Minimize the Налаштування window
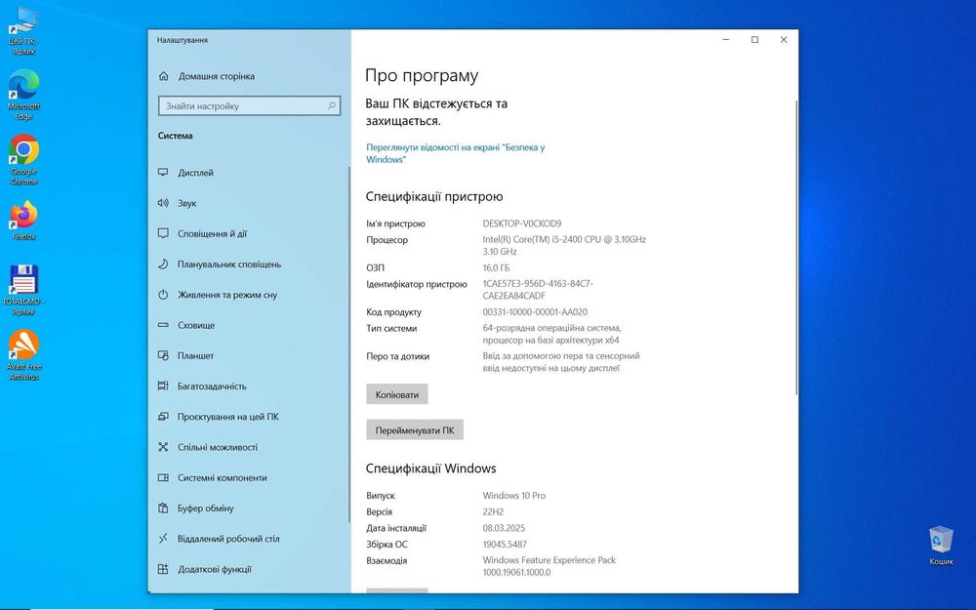Image resolution: width=976 pixels, height=610 pixels. click(x=726, y=40)
